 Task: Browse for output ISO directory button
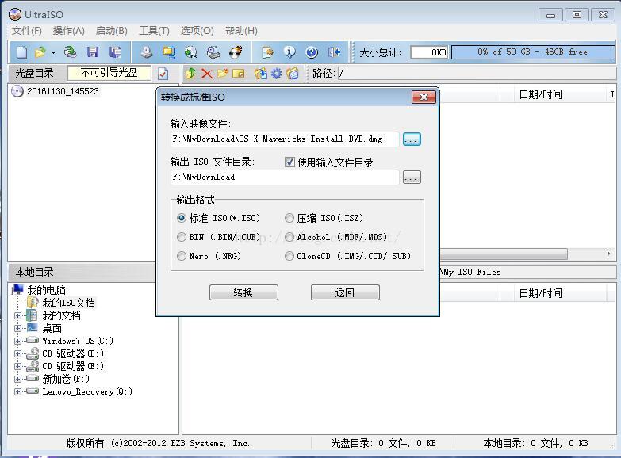tap(412, 177)
